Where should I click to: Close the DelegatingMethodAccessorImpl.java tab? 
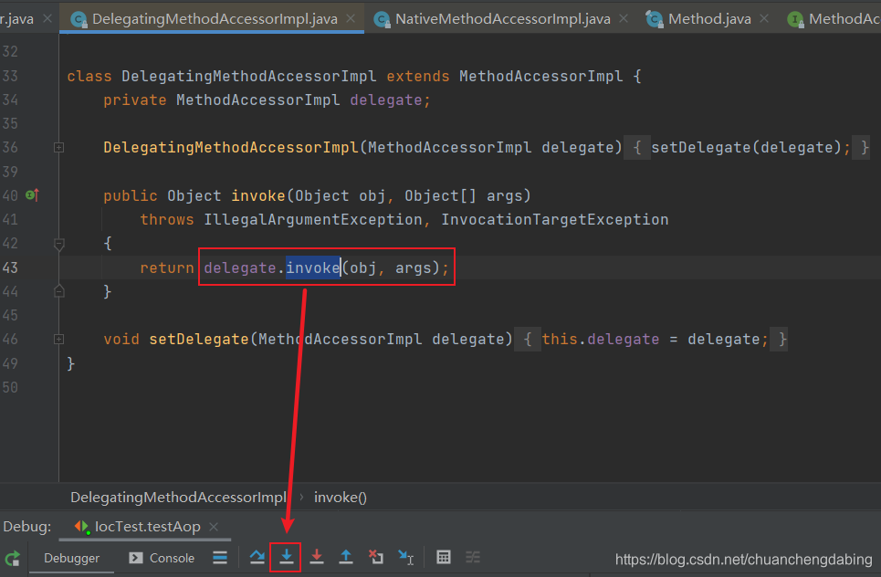[x=351, y=18]
